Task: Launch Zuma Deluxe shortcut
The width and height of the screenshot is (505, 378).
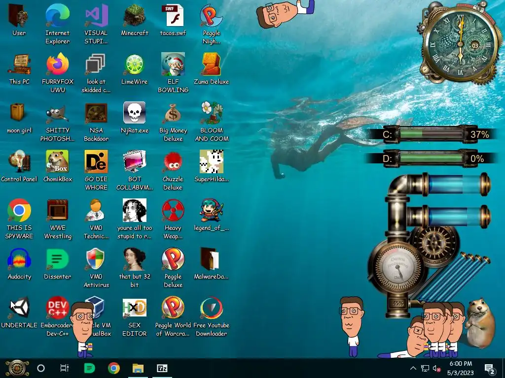Action: (x=211, y=69)
